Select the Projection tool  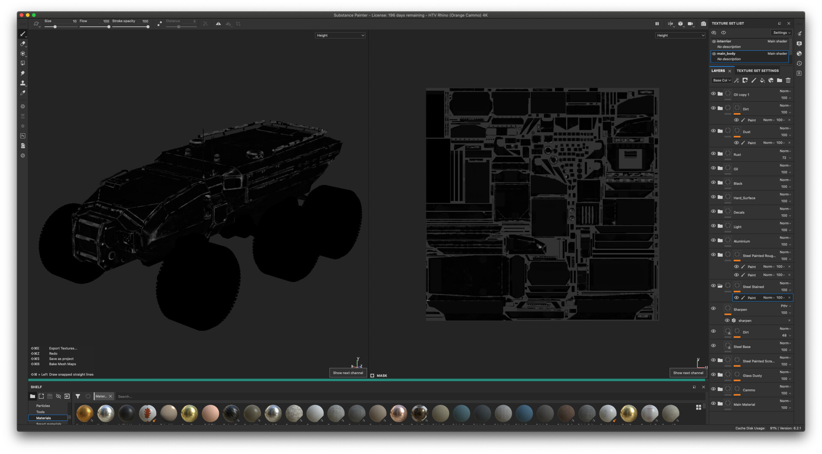tap(23, 53)
